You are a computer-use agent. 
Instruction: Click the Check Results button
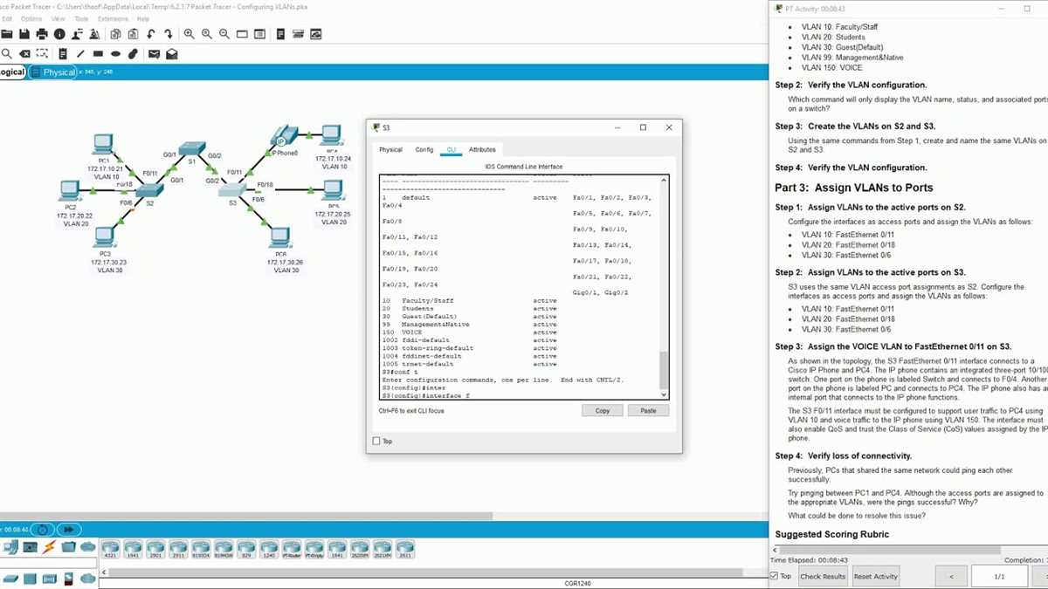click(823, 576)
